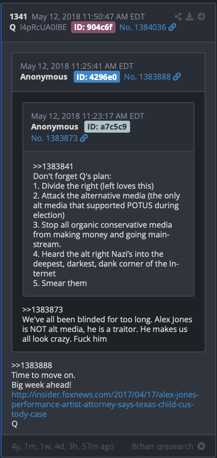Open post No. 1384036 link
Viewport: 217px width, 458px height.
click(x=143, y=27)
